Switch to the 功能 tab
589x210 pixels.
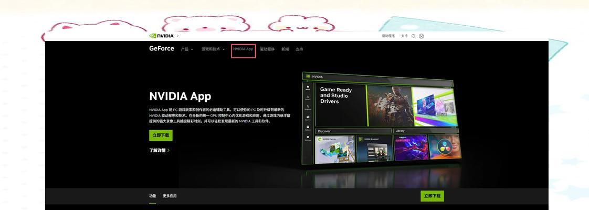tap(153, 196)
